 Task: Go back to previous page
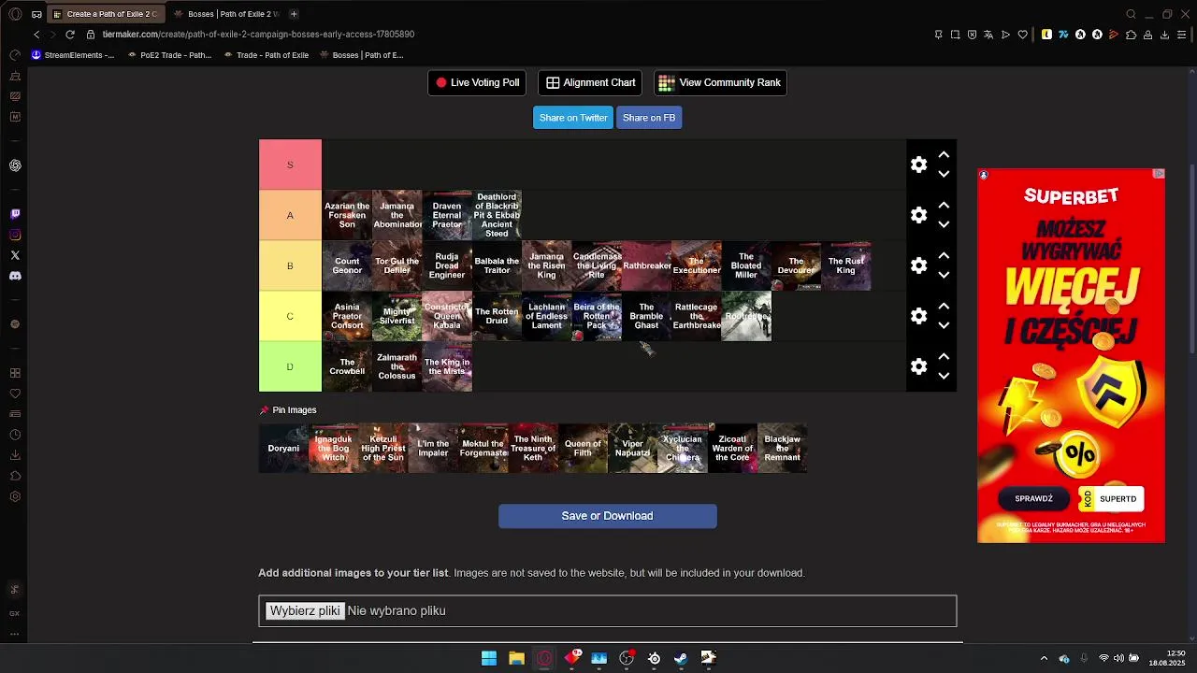[36, 35]
